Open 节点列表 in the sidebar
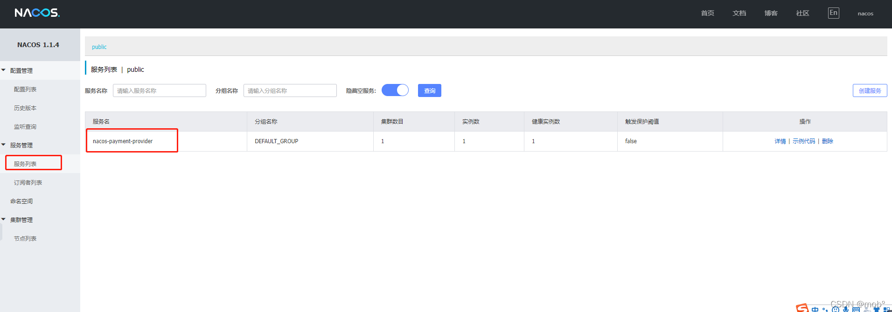Viewport: 892px width, 312px height. tap(25, 238)
